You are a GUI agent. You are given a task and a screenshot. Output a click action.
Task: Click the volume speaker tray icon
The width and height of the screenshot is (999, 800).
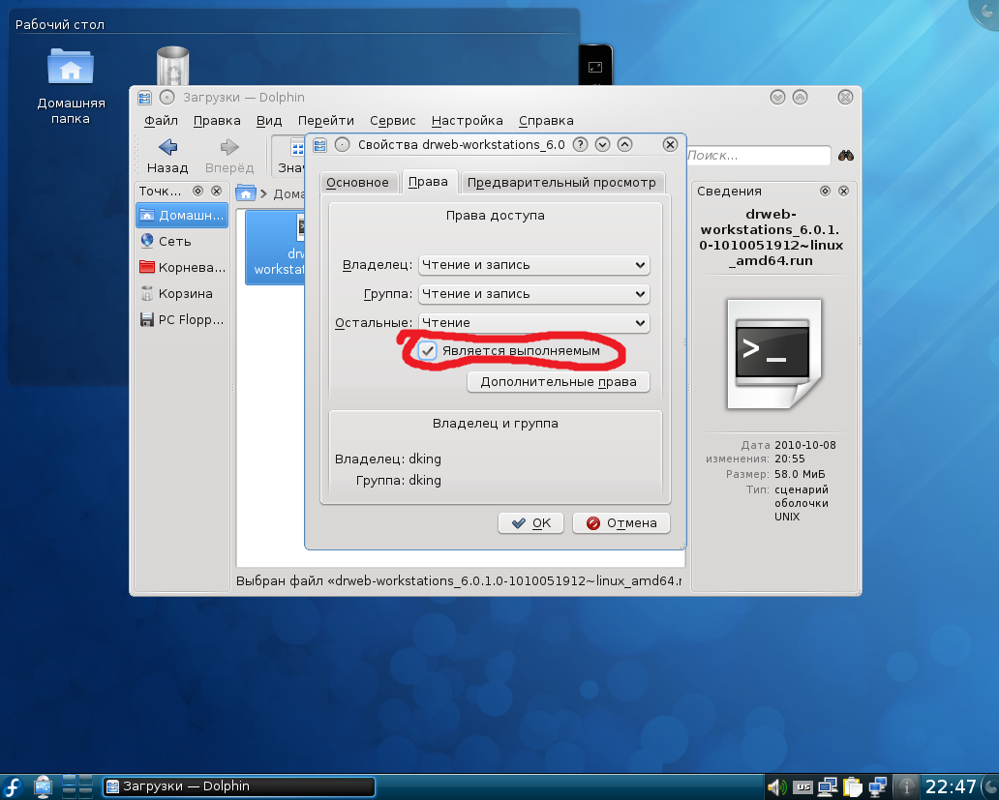pyautogui.click(x=777, y=785)
